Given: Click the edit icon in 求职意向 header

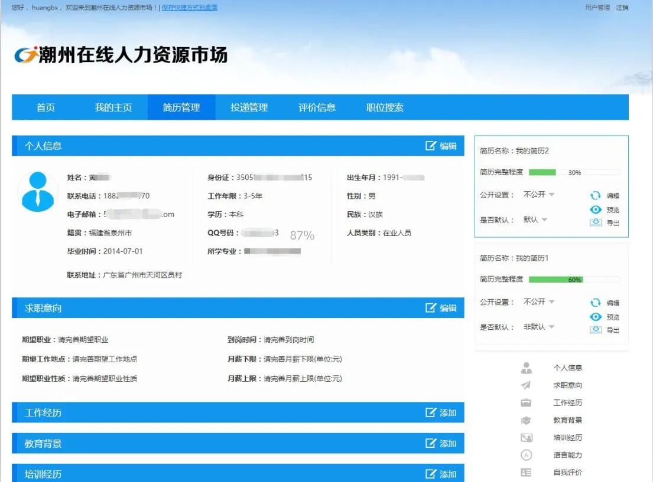Looking at the screenshot, I should [431, 308].
